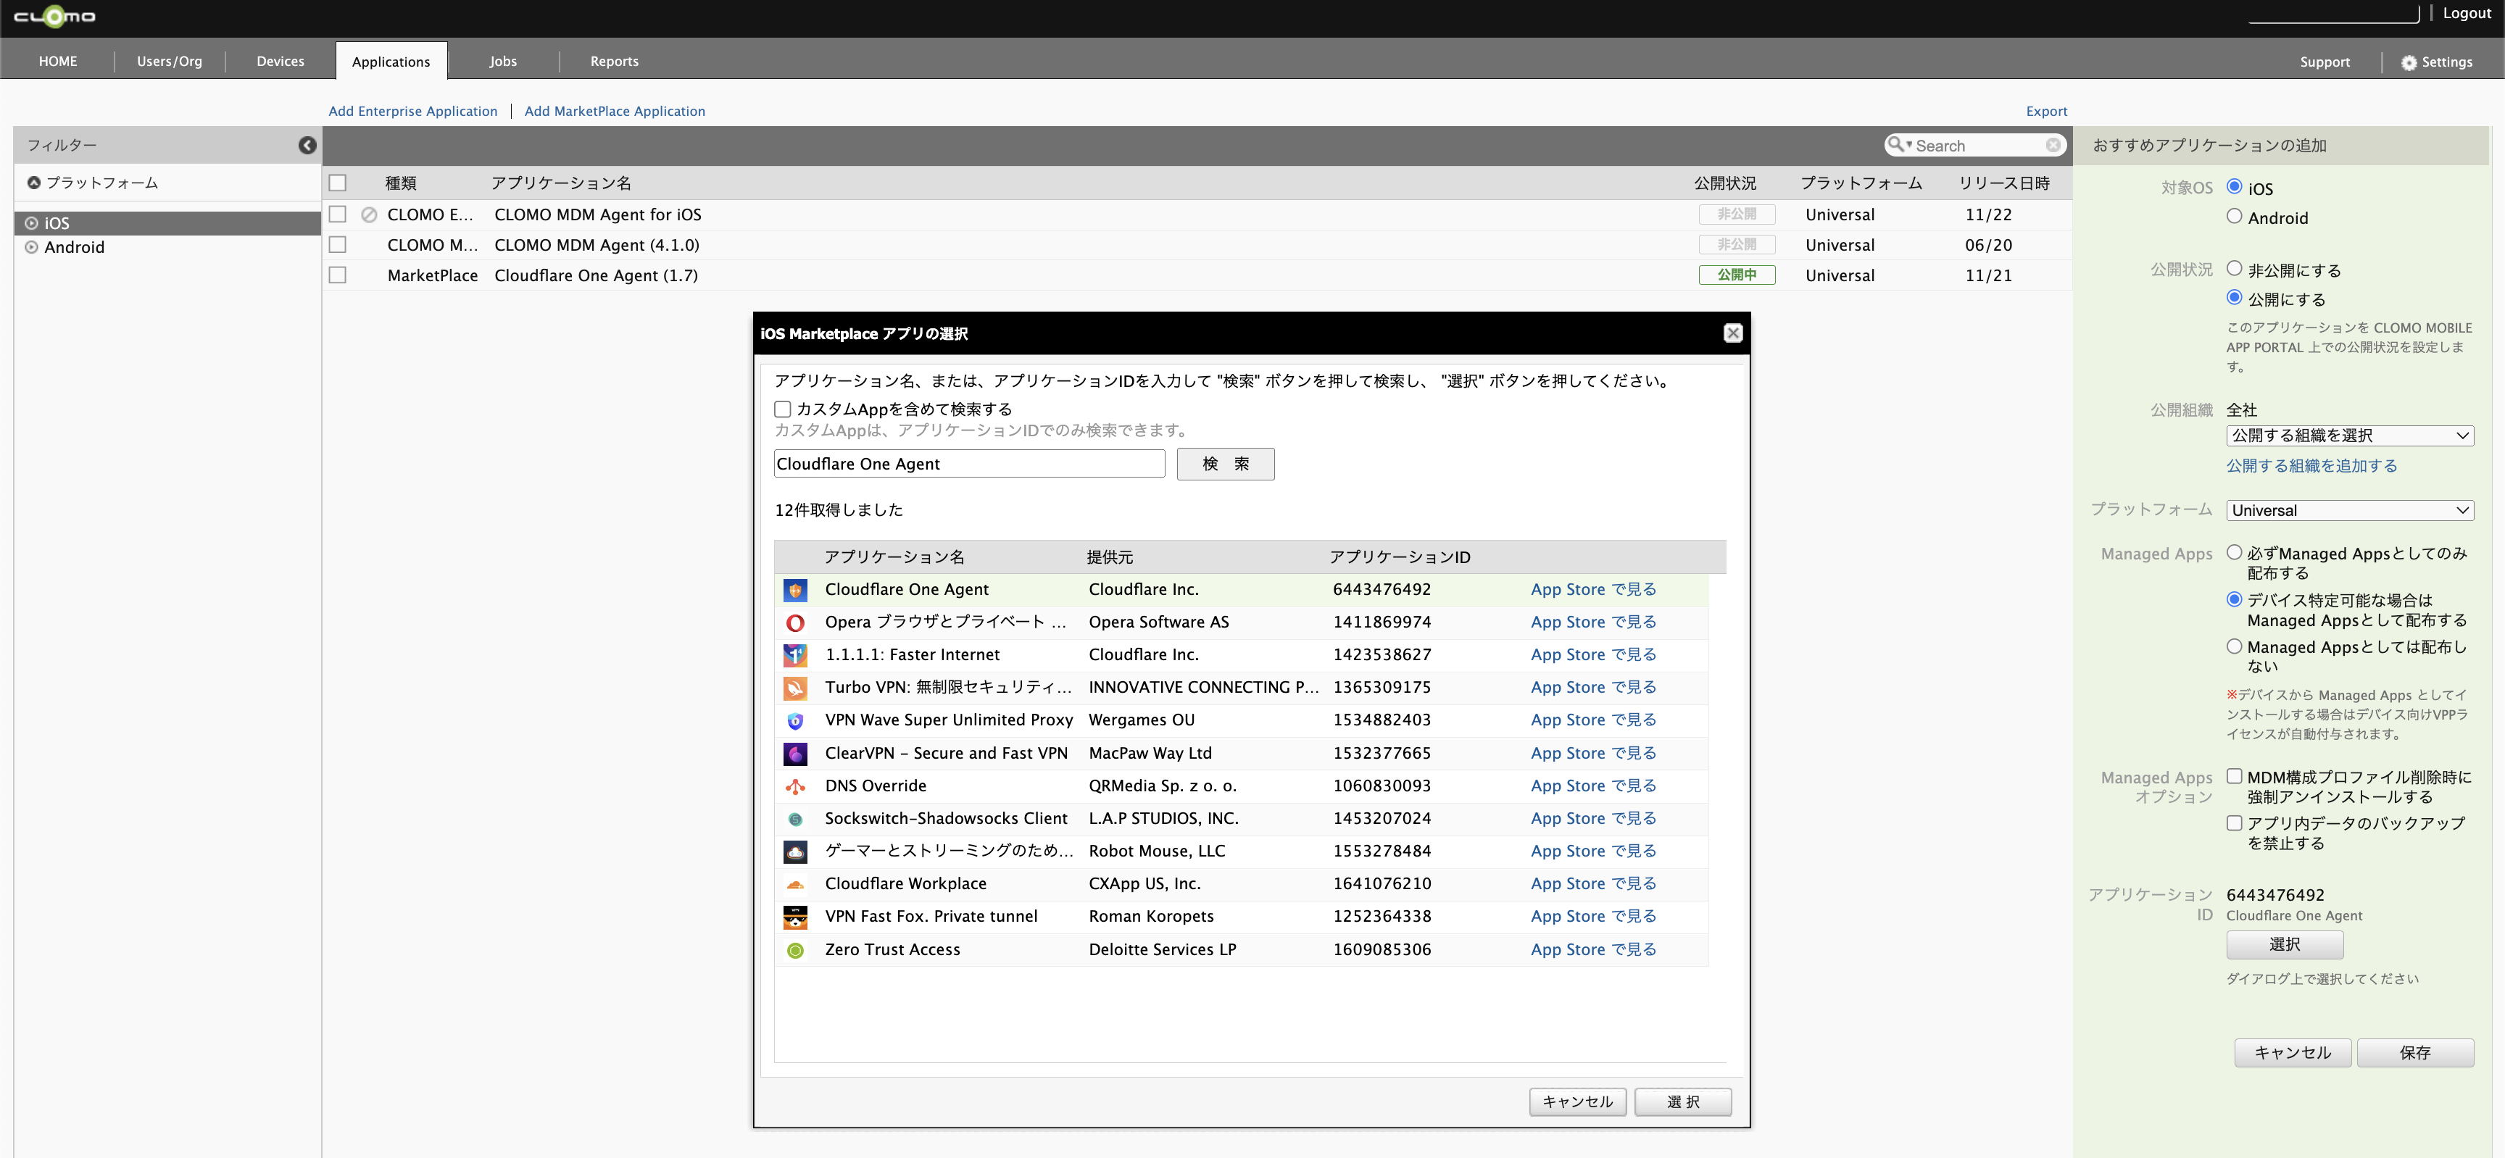
Task: Click the search magnifier icon
Action: pyautogui.click(x=1895, y=144)
